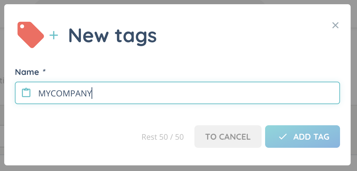The image size is (357, 171).
Task: Click the "New tags" dialog title
Action: click(112, 35)
